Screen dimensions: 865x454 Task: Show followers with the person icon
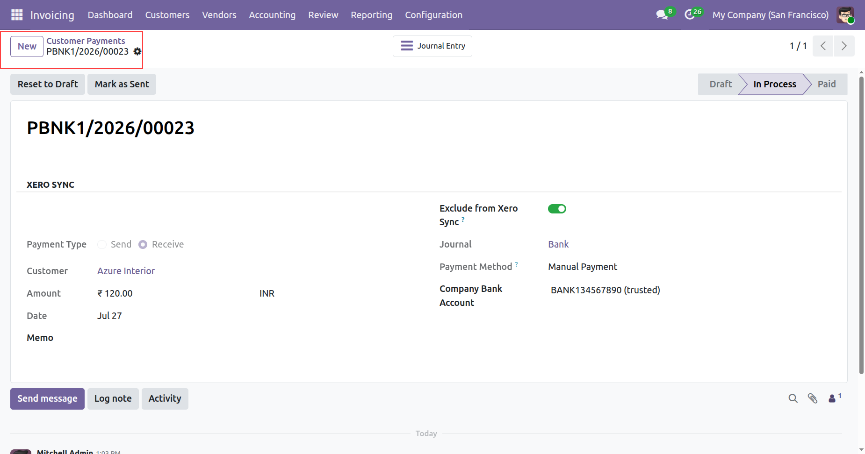(x=835, y=398)
